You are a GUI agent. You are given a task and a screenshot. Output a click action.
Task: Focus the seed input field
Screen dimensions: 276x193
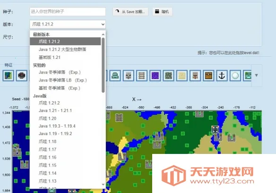click(68, 12)
